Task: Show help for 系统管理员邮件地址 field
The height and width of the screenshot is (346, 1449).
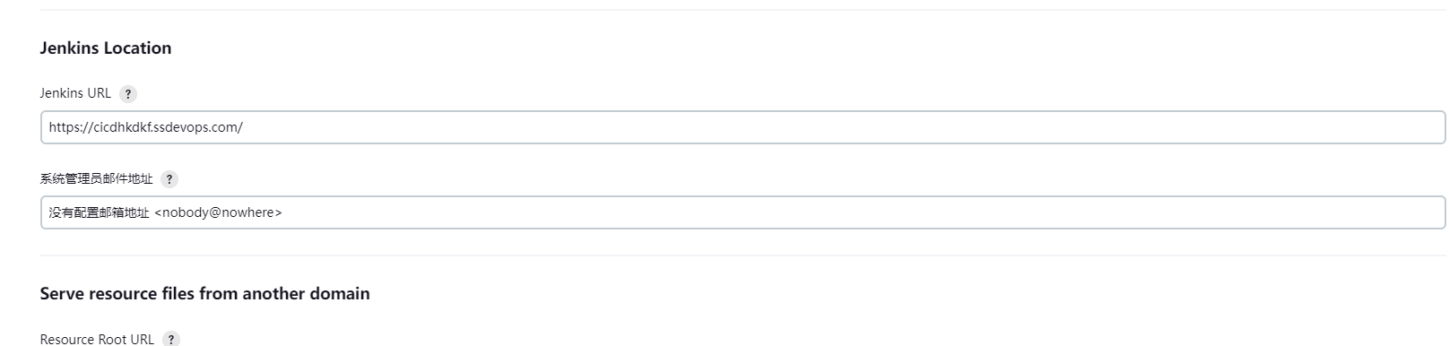Action: point(169,179)
